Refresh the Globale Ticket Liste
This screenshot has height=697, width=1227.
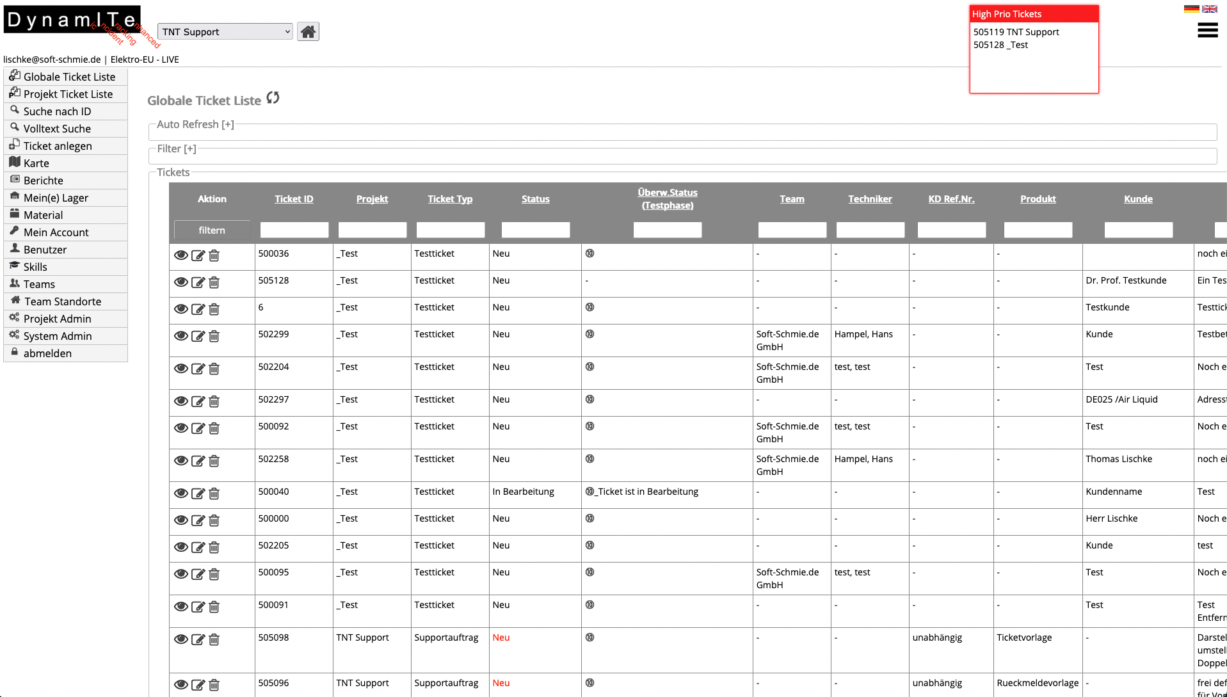point(273,98)
